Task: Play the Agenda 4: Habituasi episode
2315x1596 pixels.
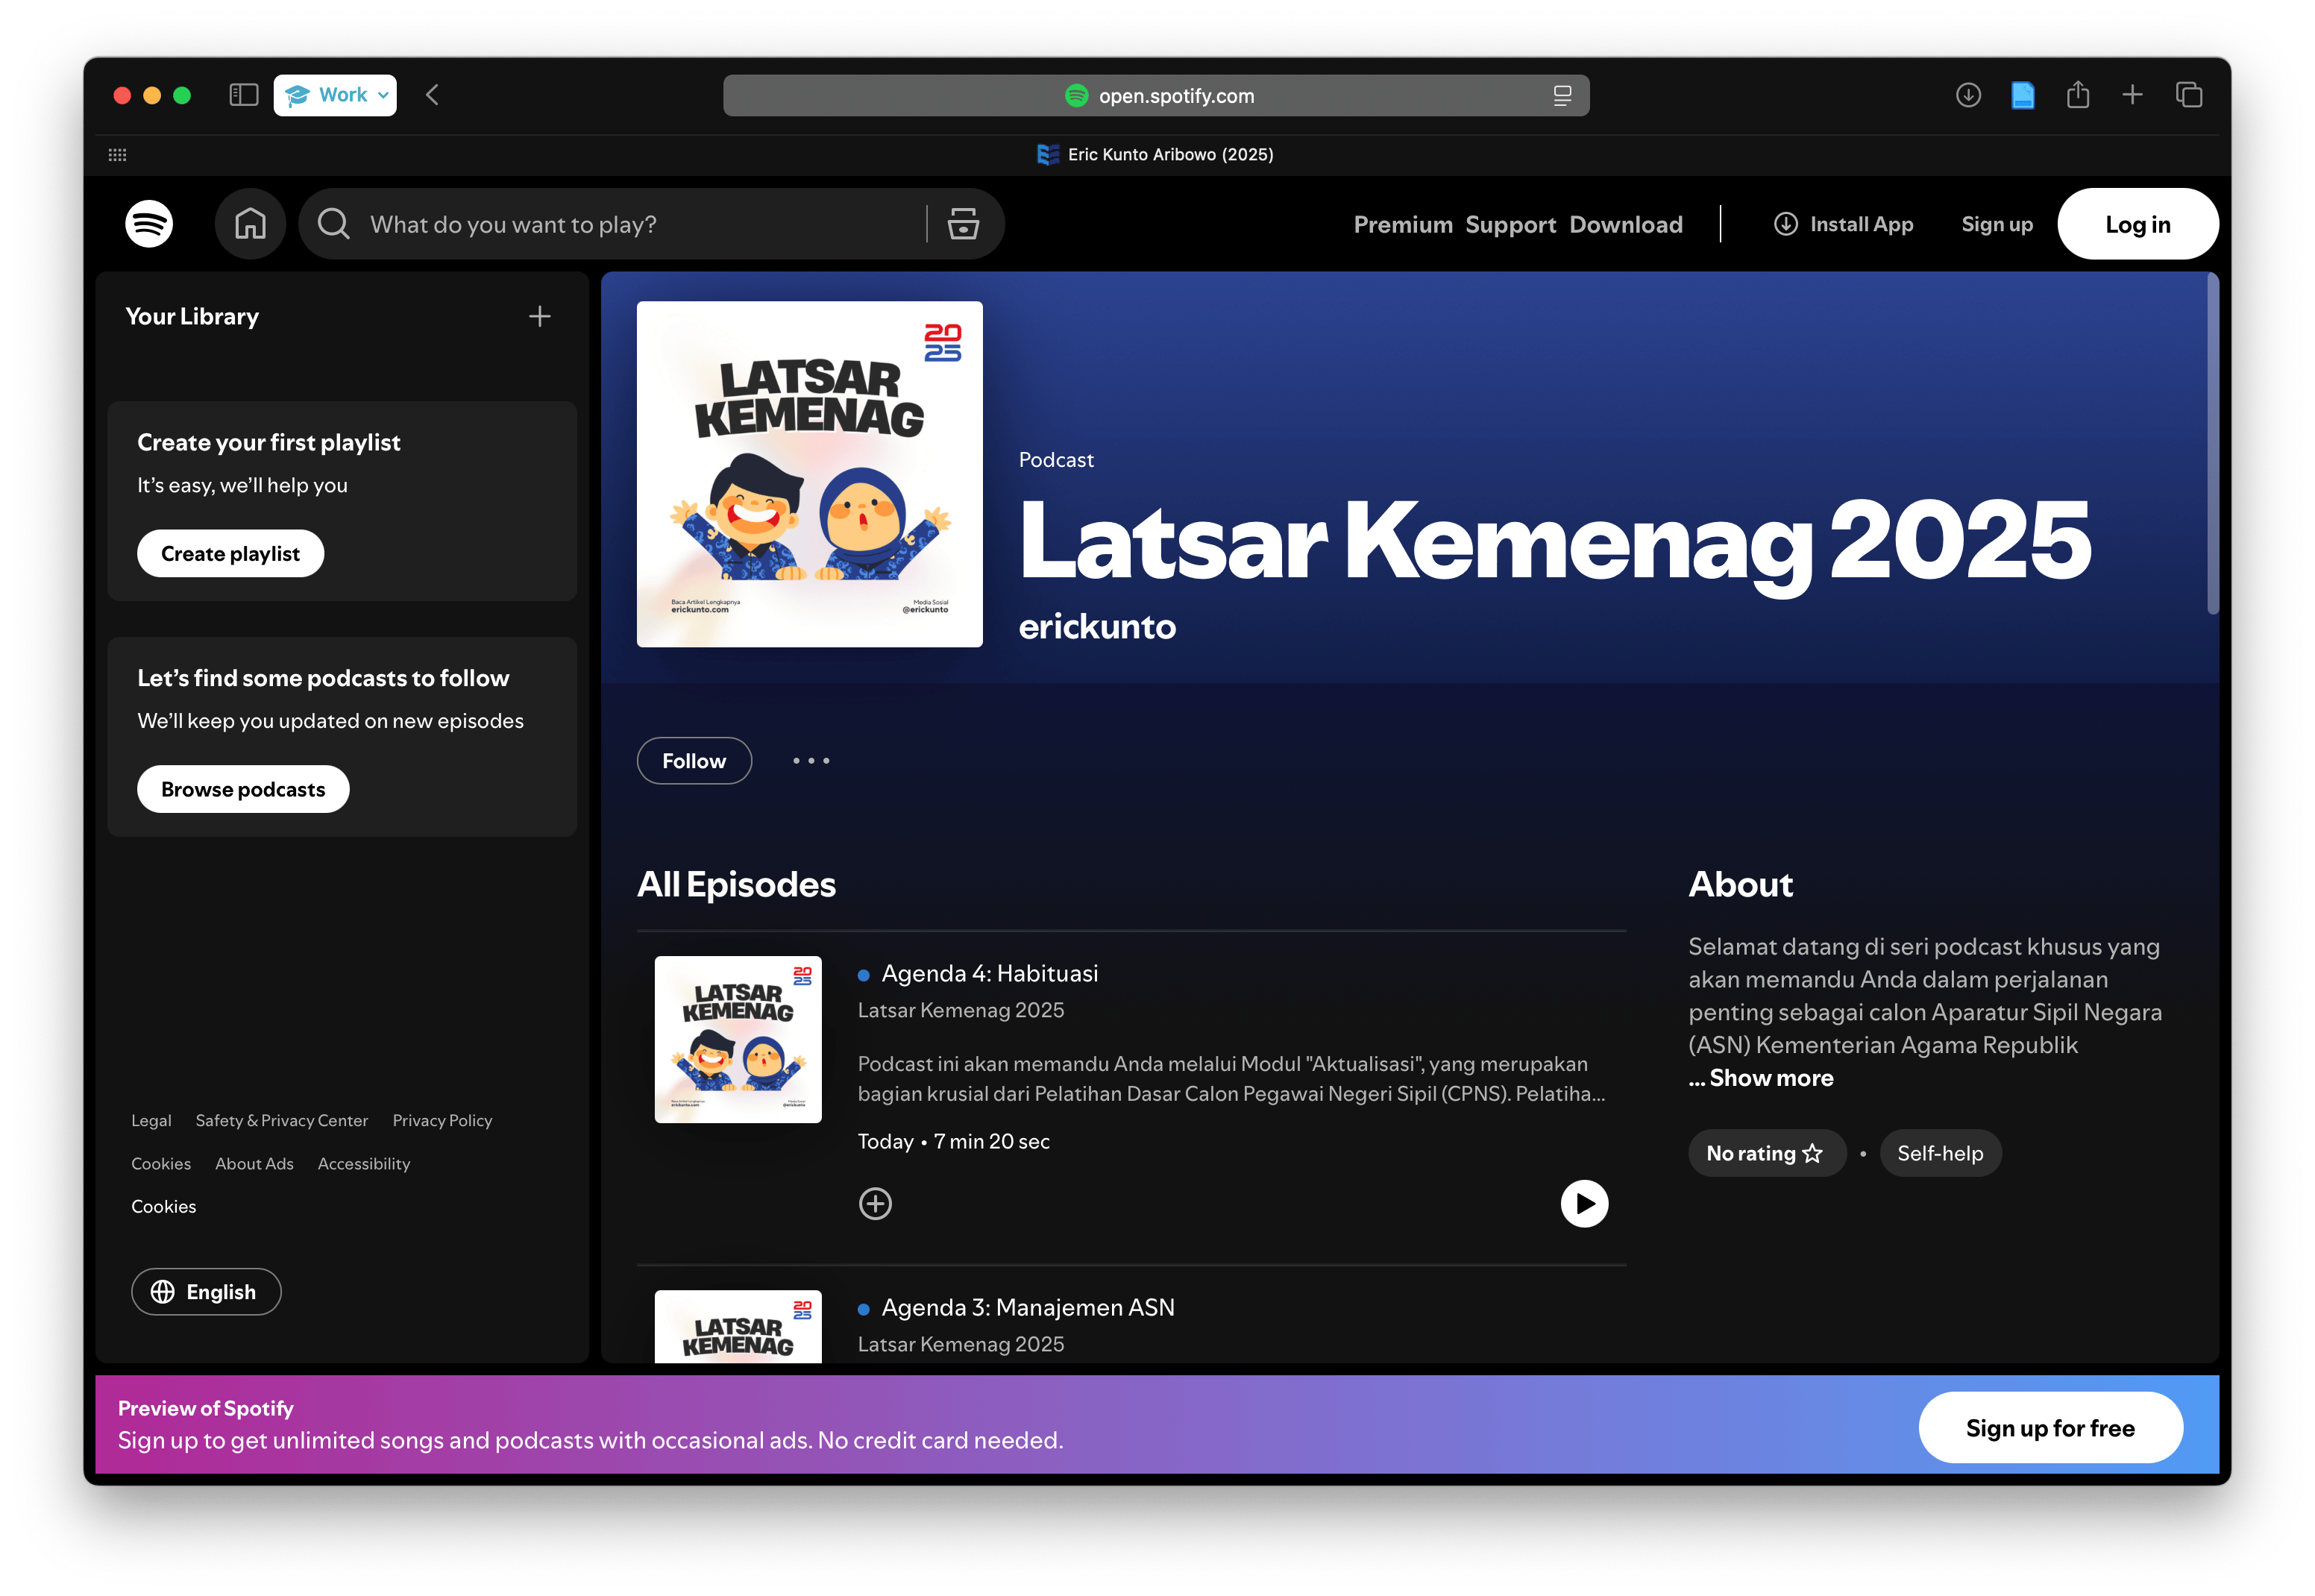Action: 1583,1203
